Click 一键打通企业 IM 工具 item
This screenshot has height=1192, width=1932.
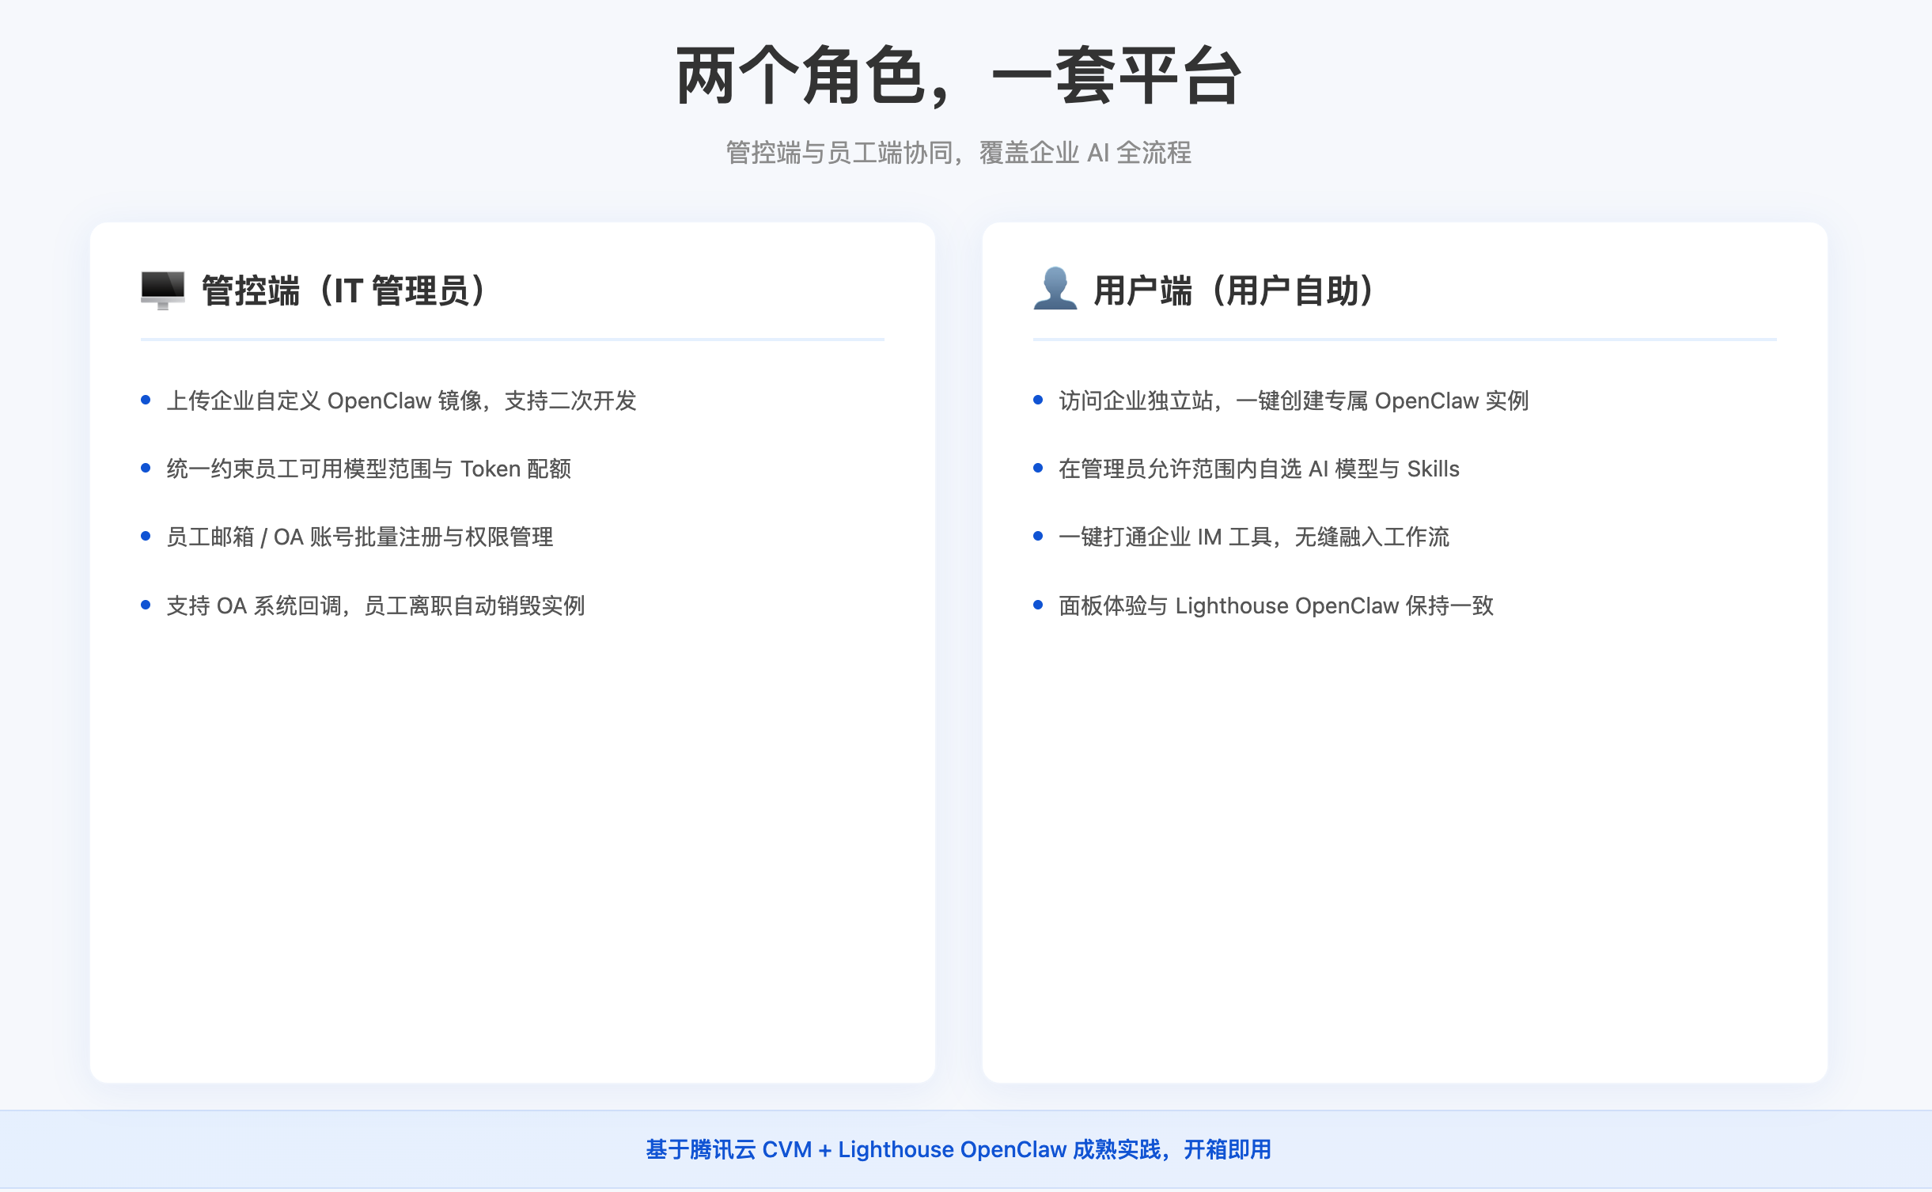1253,537
